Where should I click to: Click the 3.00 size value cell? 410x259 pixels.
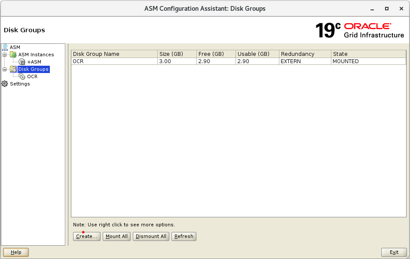point(177,61)
